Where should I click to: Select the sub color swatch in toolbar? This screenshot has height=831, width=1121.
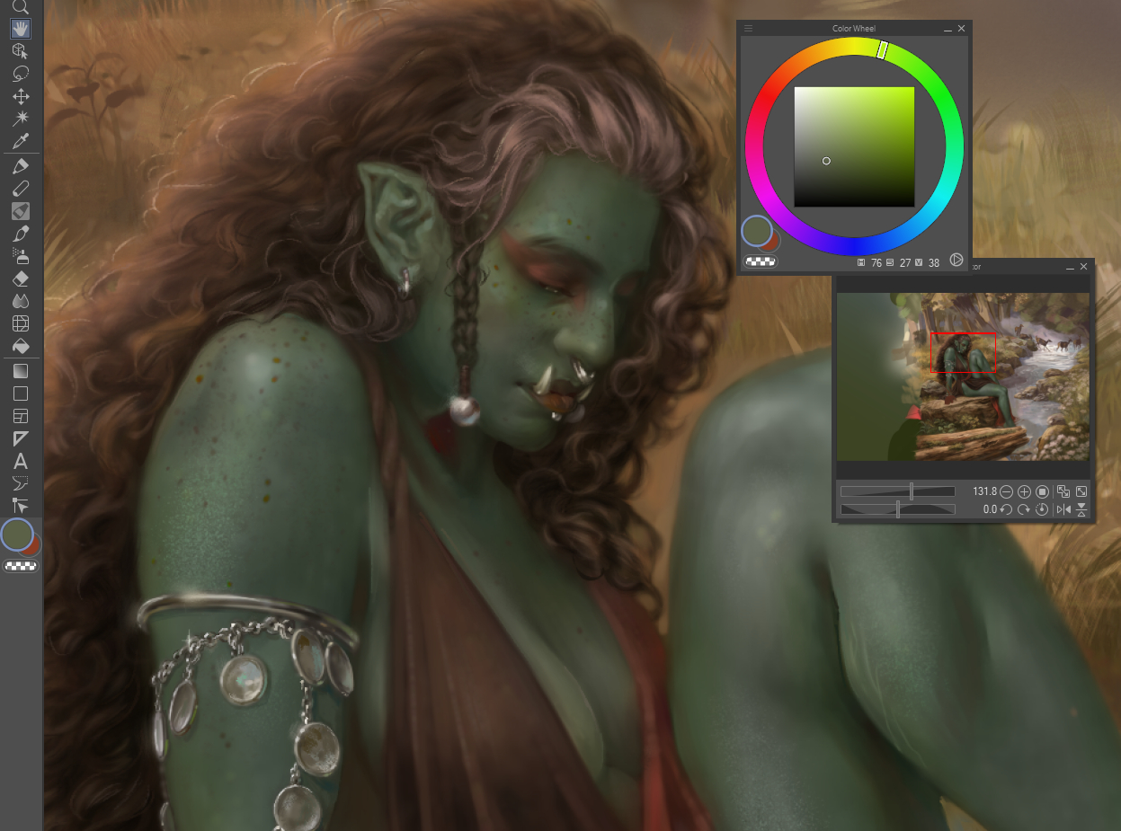(x=33, y=545)
